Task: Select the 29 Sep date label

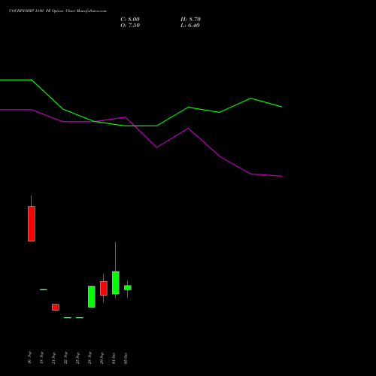Action: click(102, 358)
